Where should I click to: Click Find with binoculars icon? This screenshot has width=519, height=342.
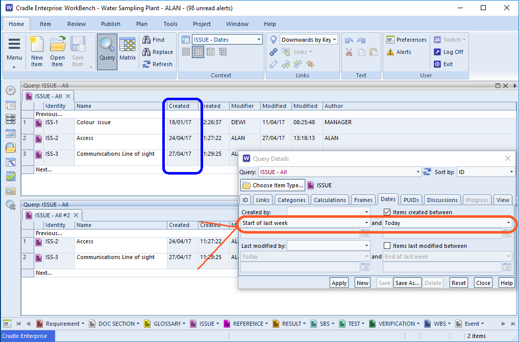pos(153,40)
